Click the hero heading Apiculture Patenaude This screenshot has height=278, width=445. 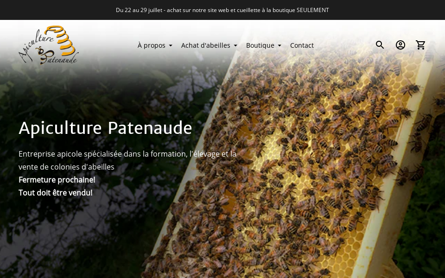[105, 127]
